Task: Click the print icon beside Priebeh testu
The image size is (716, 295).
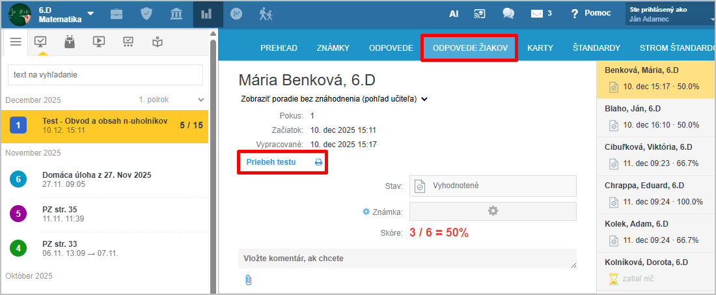Action: (x=319, y=162)
